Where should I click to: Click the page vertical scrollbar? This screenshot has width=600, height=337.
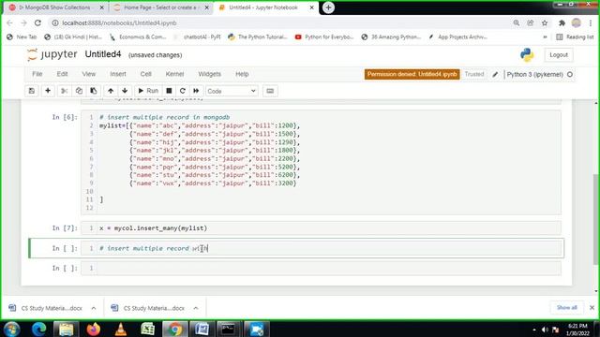[x=596, y=219]
